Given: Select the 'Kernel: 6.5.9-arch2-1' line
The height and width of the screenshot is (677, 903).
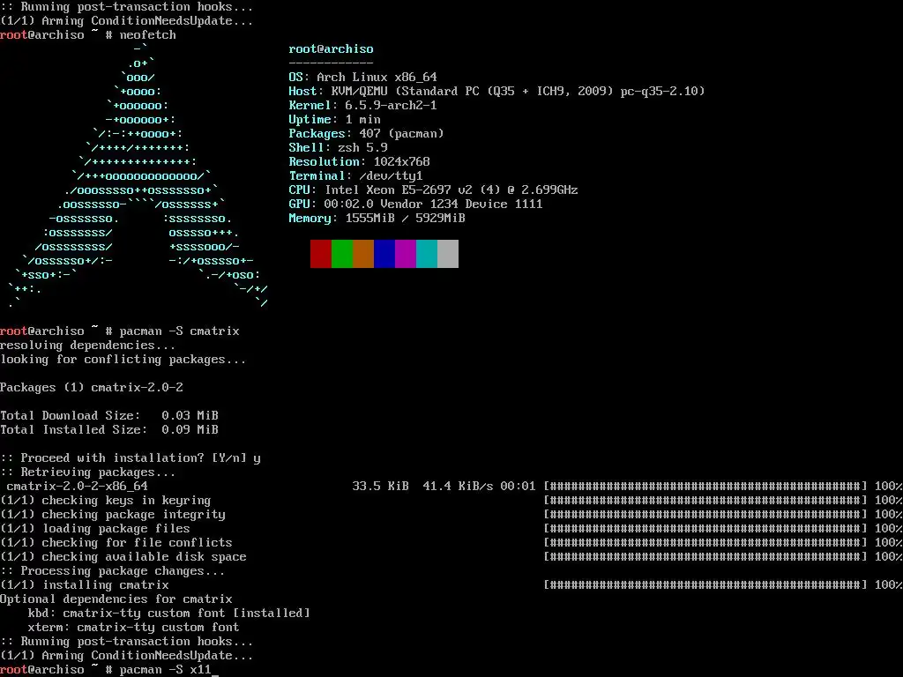Looking at the screenshot, I should tap(362, 106).
